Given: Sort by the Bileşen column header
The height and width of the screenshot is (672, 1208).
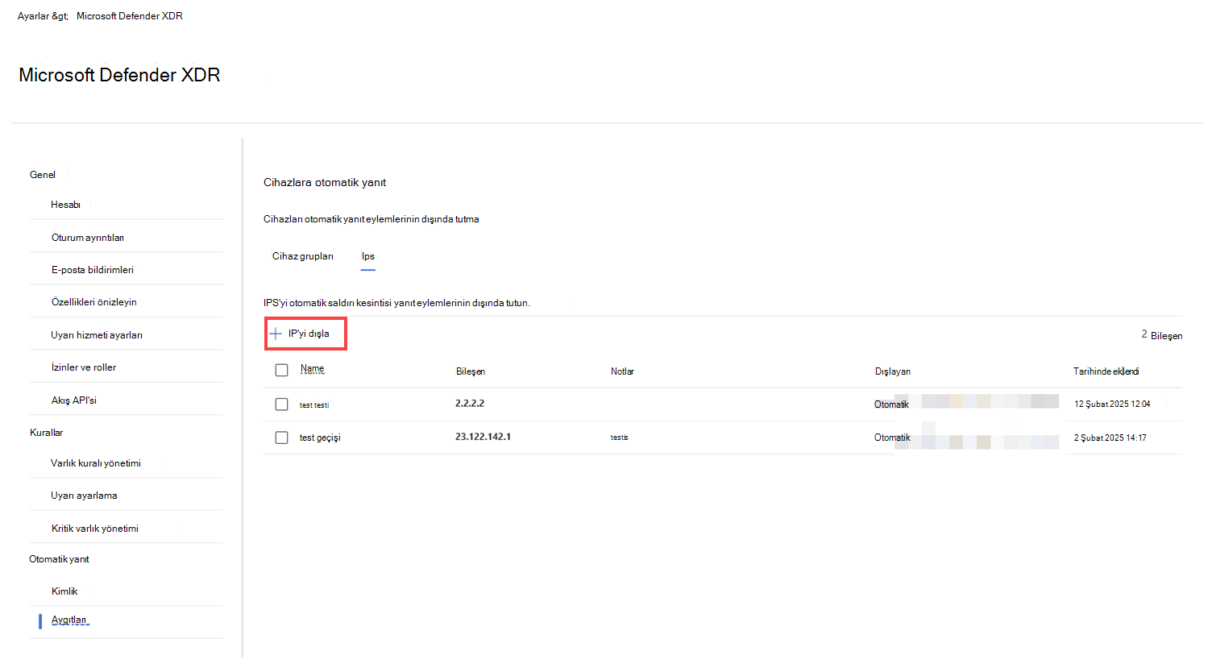Looking at the screenshot, I should coord(471,371).
